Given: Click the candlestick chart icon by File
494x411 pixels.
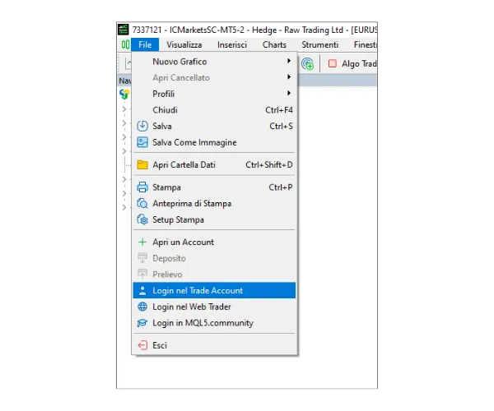Looking at the screenshot, I should (x=125, y=44).
